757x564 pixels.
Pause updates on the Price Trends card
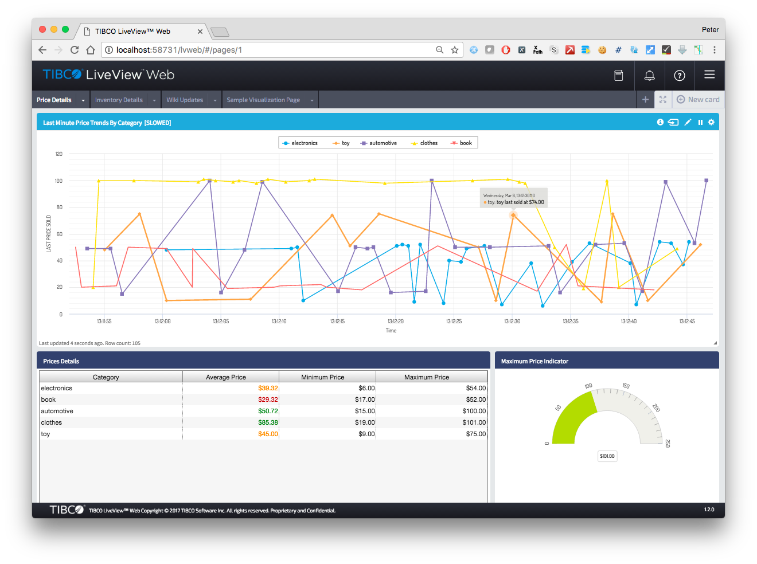pos(700,122)
